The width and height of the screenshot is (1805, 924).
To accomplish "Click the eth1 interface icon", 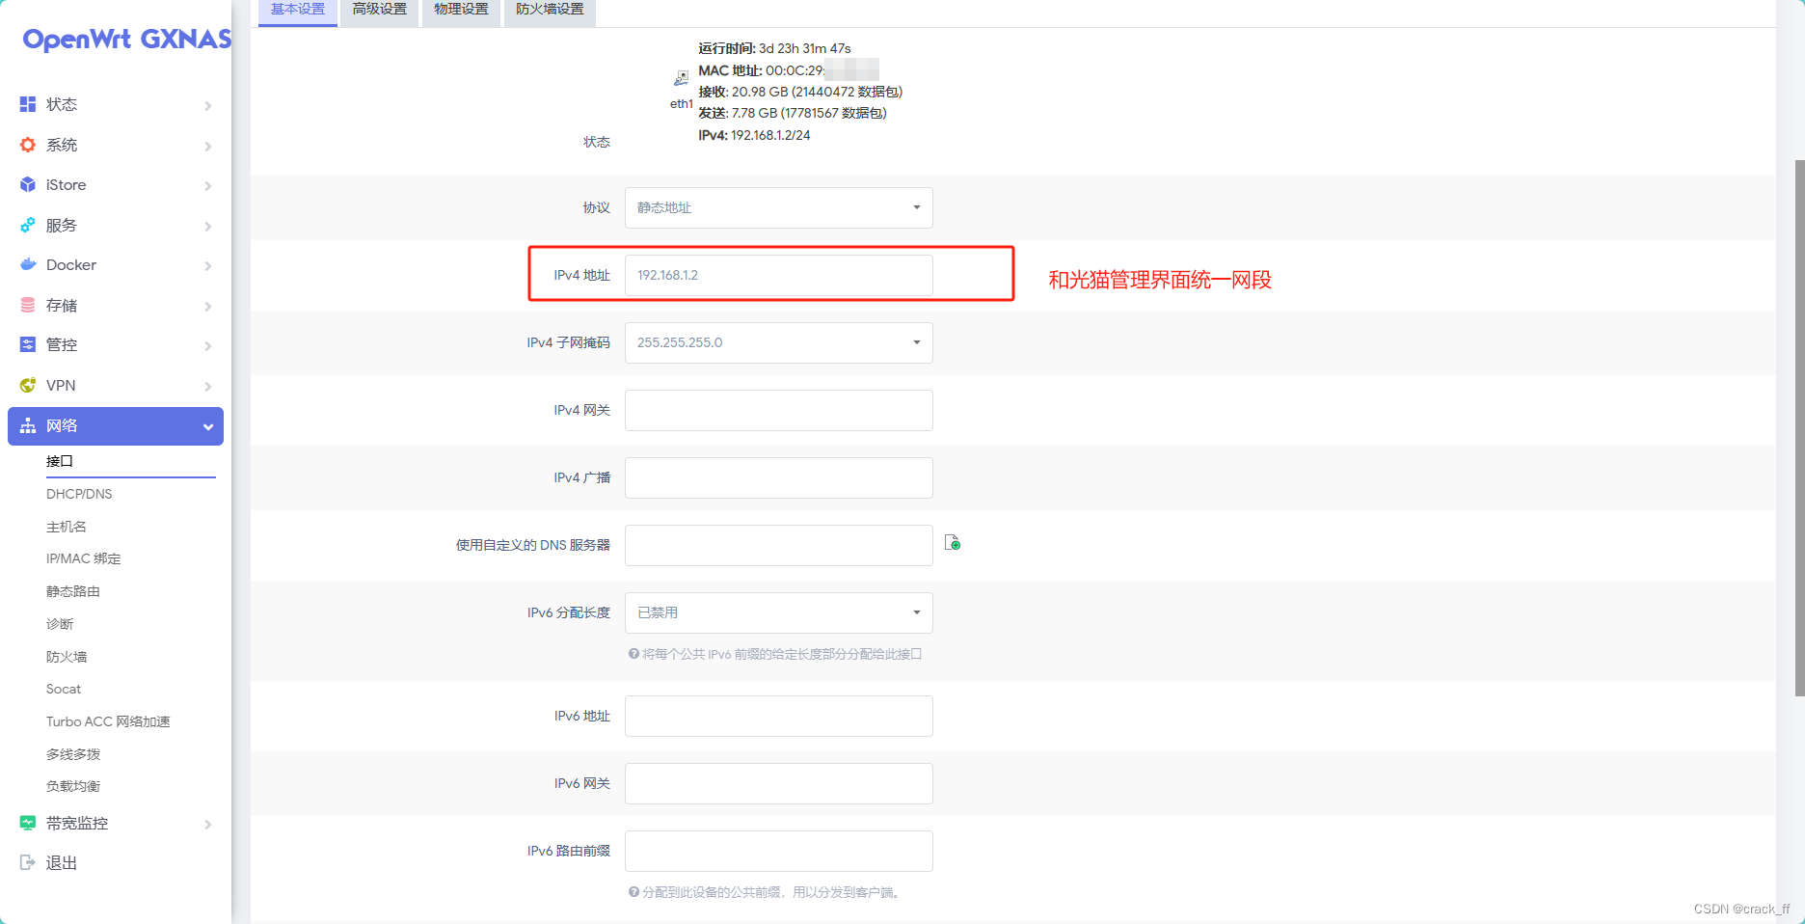I will (682, 78).
